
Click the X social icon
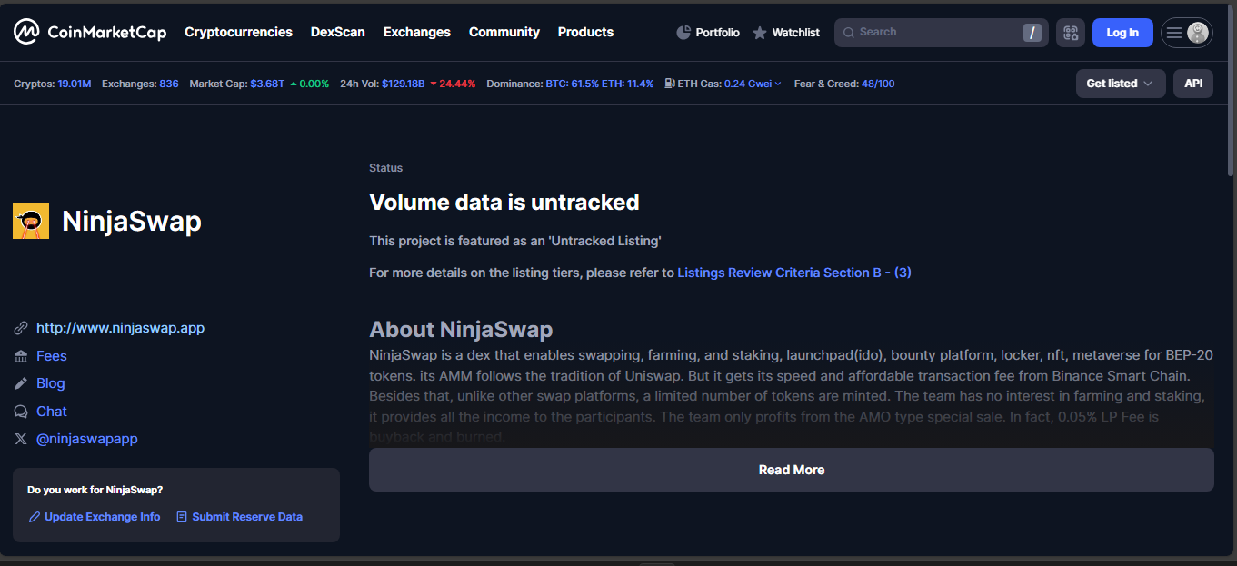21,439
